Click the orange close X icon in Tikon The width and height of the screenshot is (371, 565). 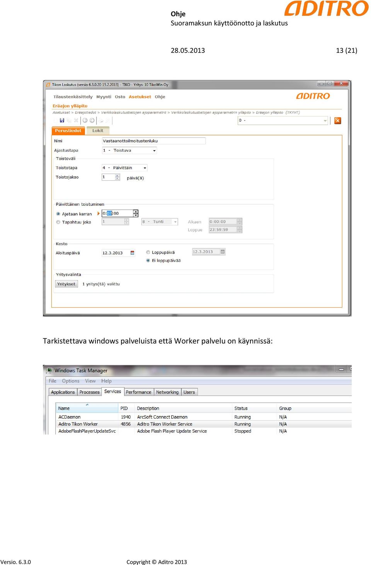337,120
